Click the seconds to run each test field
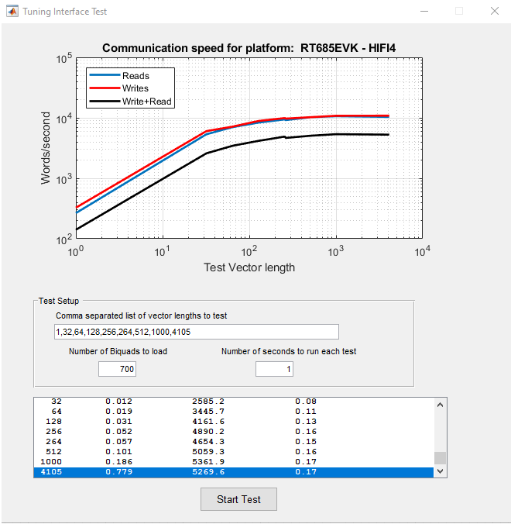Image resolution: width=511 pixels, height=524 pixels. [x=275, y=370]
